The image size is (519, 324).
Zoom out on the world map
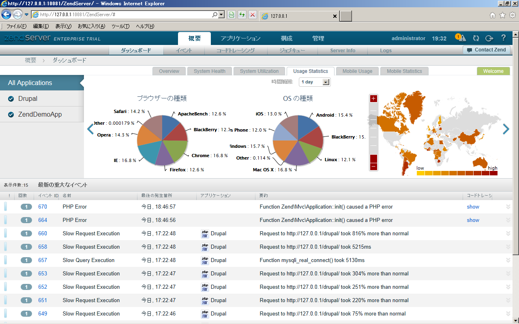[373, 166]
